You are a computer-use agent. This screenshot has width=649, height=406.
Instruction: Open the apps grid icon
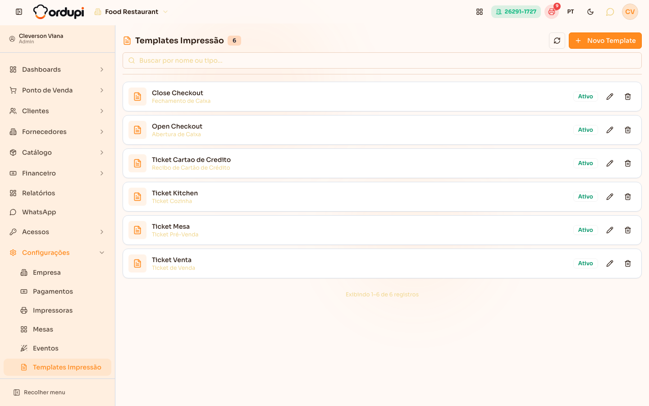click(480, 12)
